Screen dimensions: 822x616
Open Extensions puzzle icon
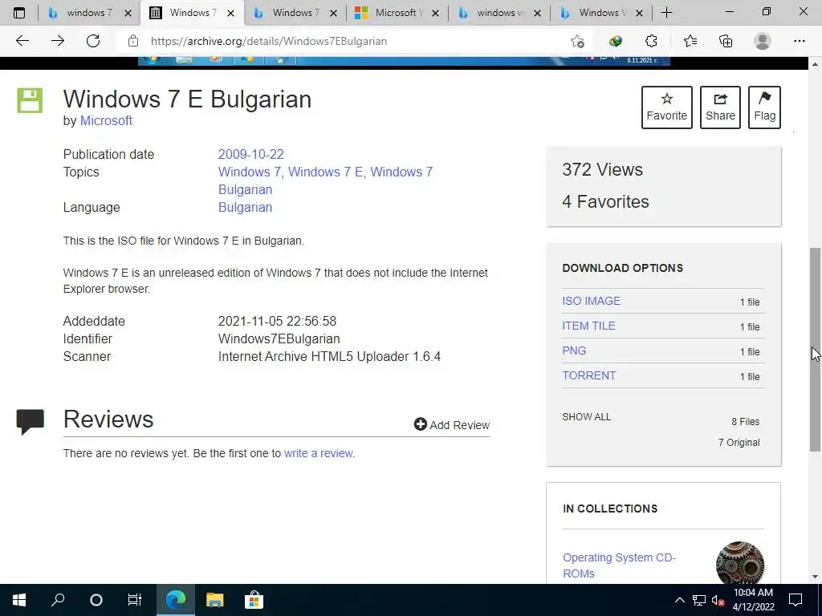651,41
